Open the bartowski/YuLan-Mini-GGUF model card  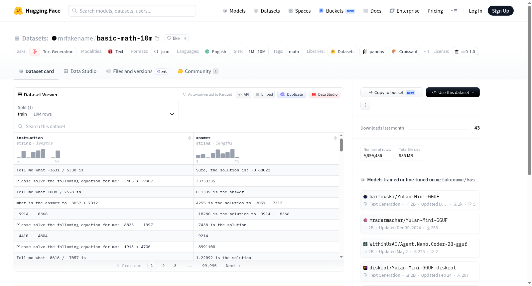pyautogui.click(x=420, y=200)
